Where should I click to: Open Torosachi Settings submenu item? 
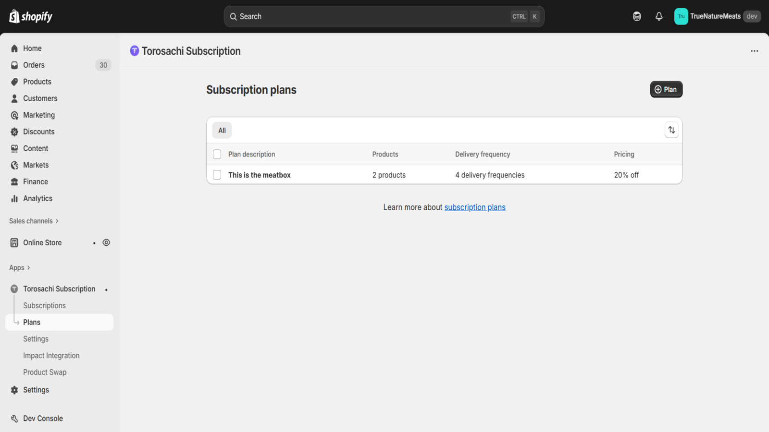coord(36,339)
